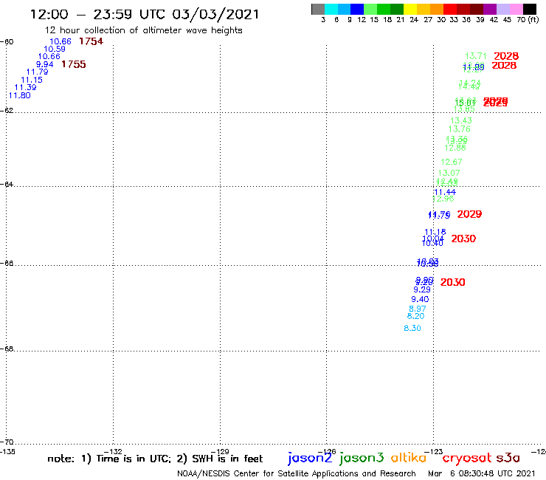Viewport: 546px width, 480px height.
Task: Click the blue '11.39' wave height
Action: (25, 87)
